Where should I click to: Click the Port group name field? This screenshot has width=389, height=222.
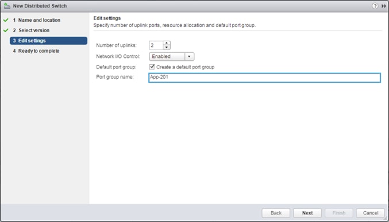(x=264, y=77)
